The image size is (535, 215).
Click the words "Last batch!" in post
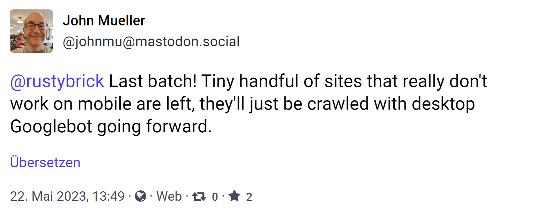[x=153, y=82]
